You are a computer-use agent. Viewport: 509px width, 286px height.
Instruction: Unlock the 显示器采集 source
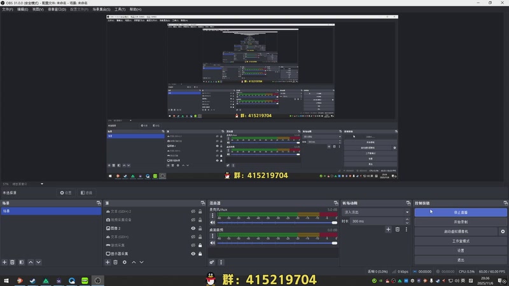coord(200,254)
